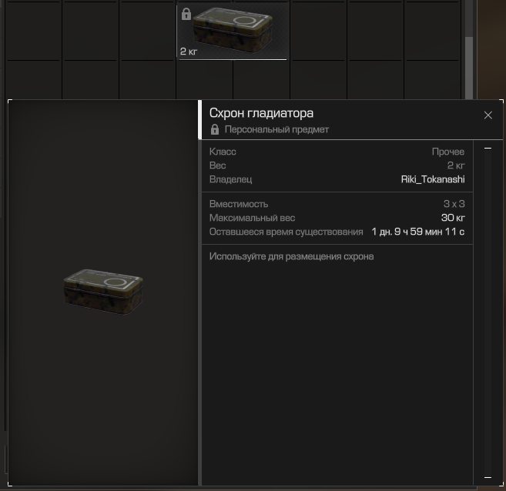Select owner name Riki_Tokanashi
The height and width of the screenshot is (491, 506).
point(433,179)
